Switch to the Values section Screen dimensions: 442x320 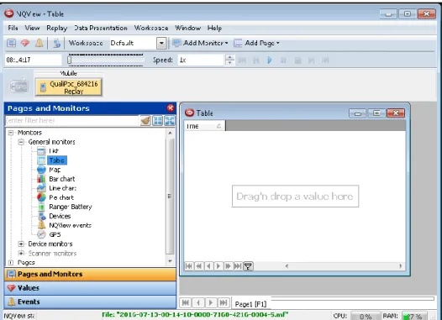[x=90, y=288]
